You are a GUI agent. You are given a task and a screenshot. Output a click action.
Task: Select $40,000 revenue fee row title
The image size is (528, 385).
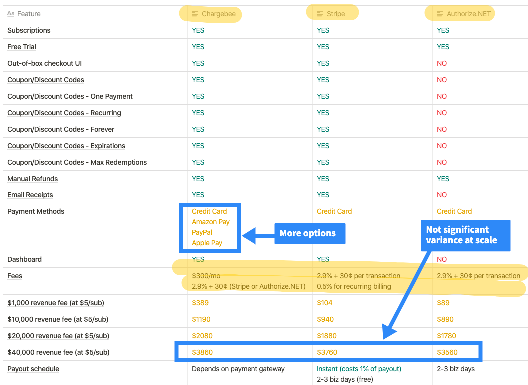click(58, 353)
